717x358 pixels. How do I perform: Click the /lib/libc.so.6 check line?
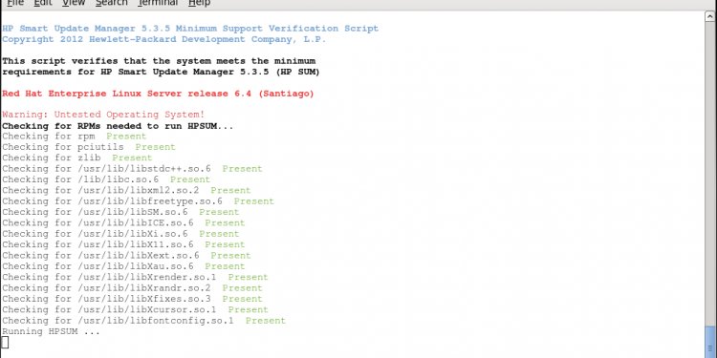tap(106, 179)
